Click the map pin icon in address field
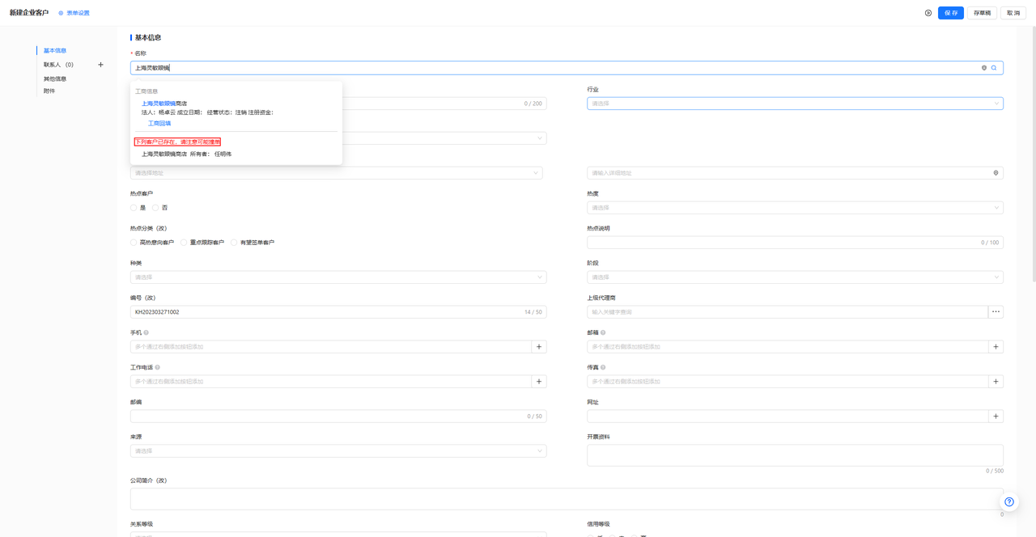Image resolution: width=1036 pixels, height=537 pixels. pyautogui.click(x=996, y=173)
